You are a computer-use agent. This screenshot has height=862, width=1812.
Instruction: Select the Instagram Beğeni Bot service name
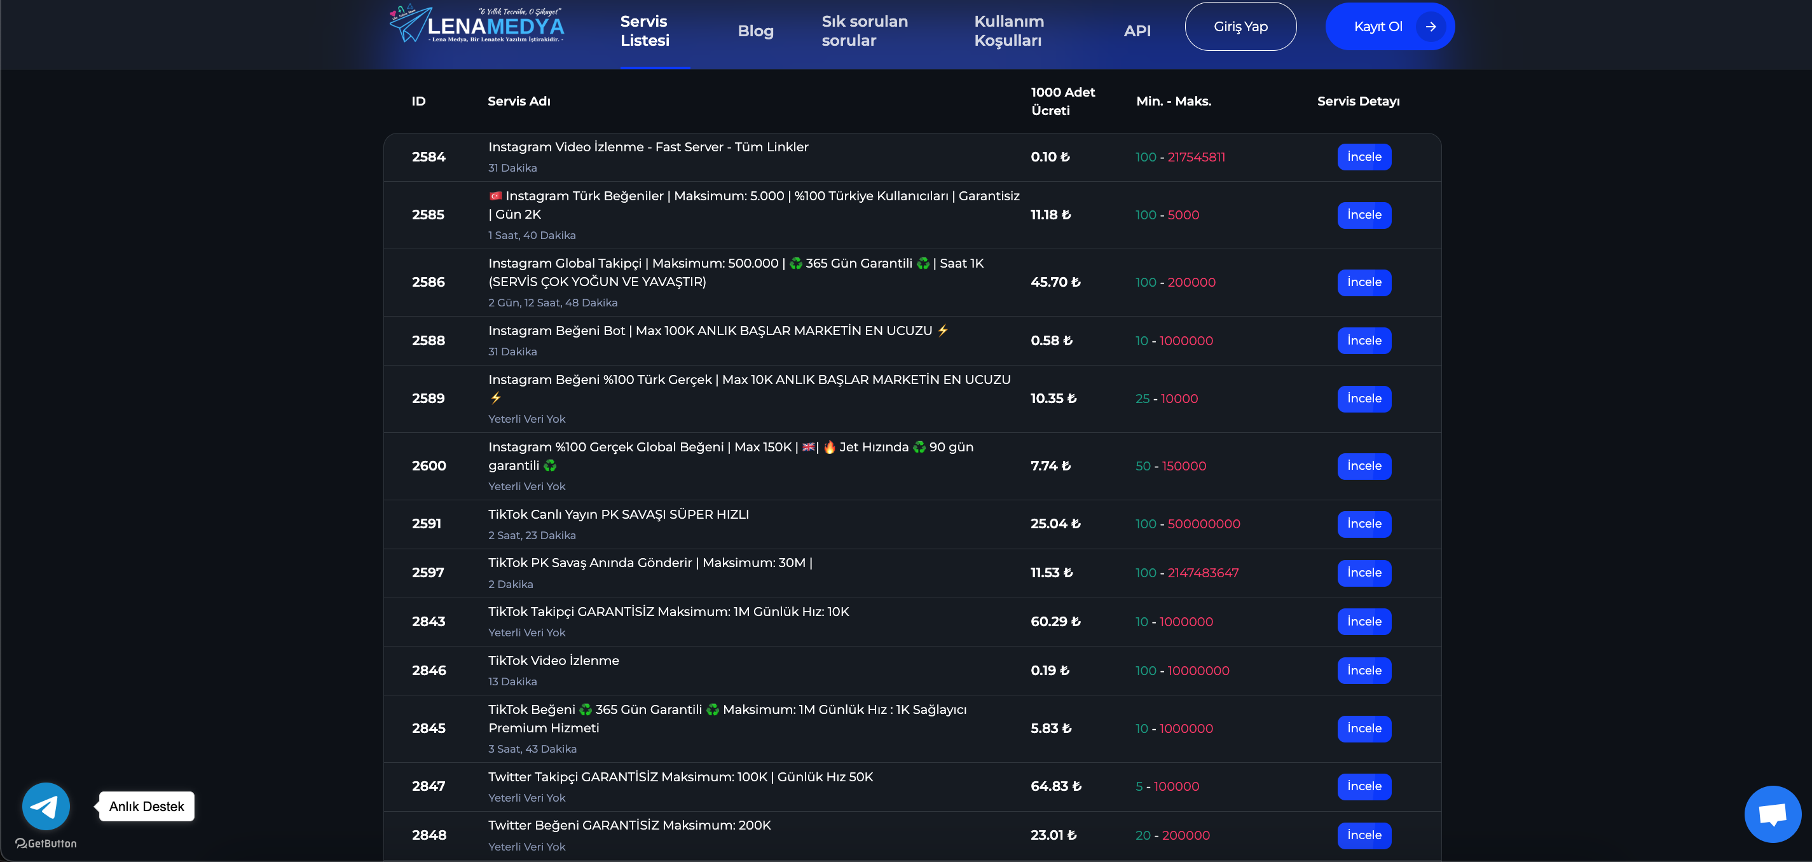(718, 331)
